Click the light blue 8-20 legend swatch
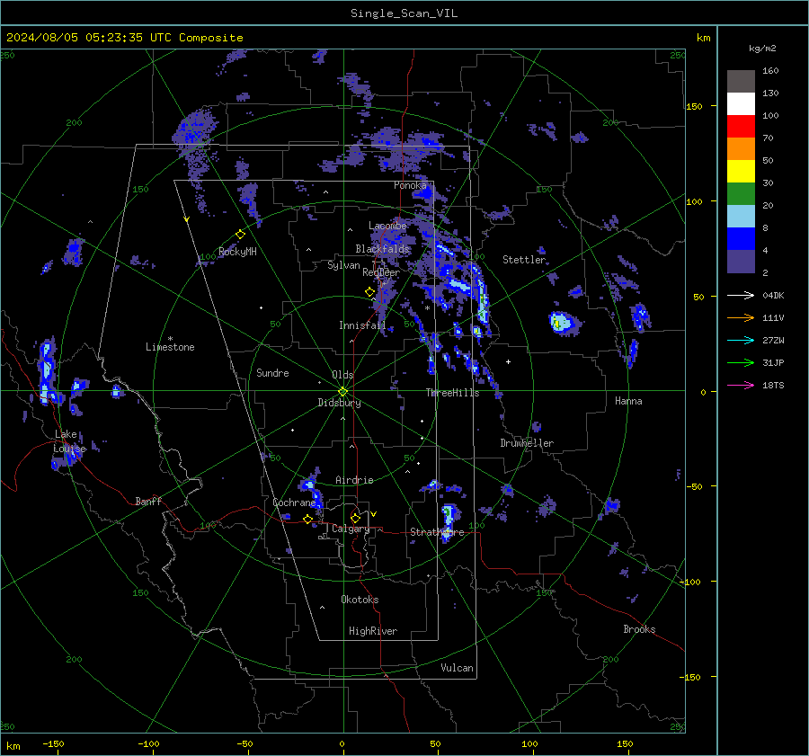This screenshot has width=809, height=756. tap(741, 217)
